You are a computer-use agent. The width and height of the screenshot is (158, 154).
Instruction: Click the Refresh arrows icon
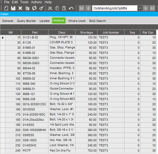34,8
